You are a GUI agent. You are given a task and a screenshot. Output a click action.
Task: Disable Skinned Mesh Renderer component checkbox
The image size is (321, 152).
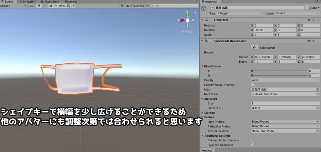coord(211,41)
